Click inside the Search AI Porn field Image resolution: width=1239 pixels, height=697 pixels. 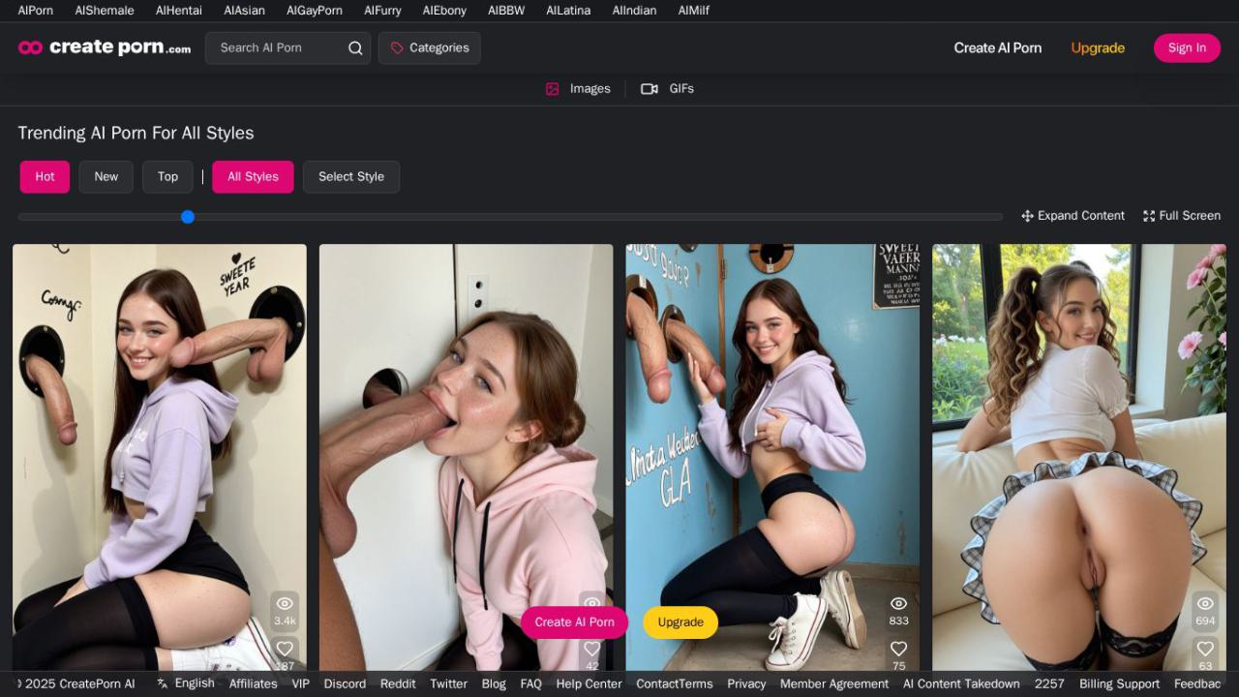(x=276, y=47)
